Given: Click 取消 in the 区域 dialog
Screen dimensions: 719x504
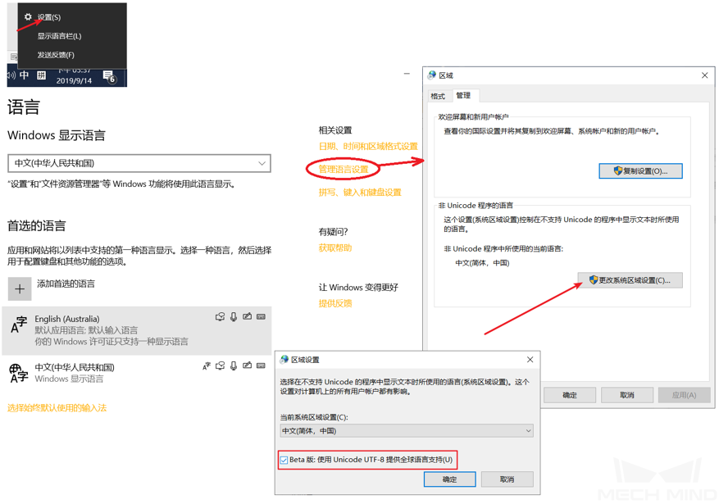Looking at the screenshot, I should (x=627, y=395).
